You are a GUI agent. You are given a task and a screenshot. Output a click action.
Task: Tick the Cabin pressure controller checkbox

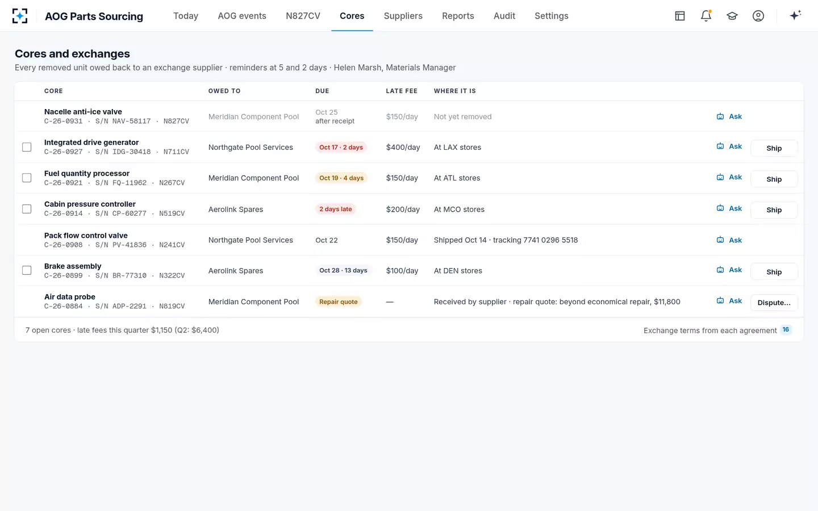coord(27,209)
